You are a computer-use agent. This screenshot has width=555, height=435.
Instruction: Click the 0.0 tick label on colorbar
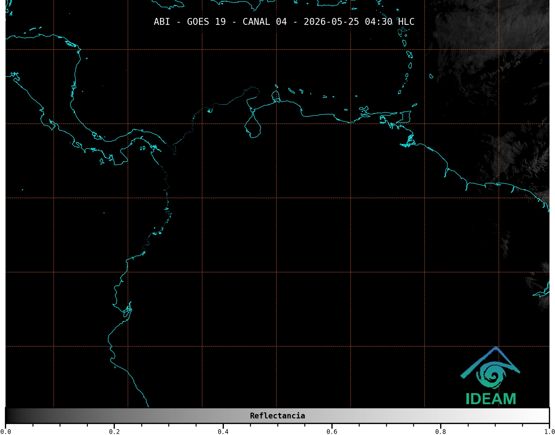point(6,431)
